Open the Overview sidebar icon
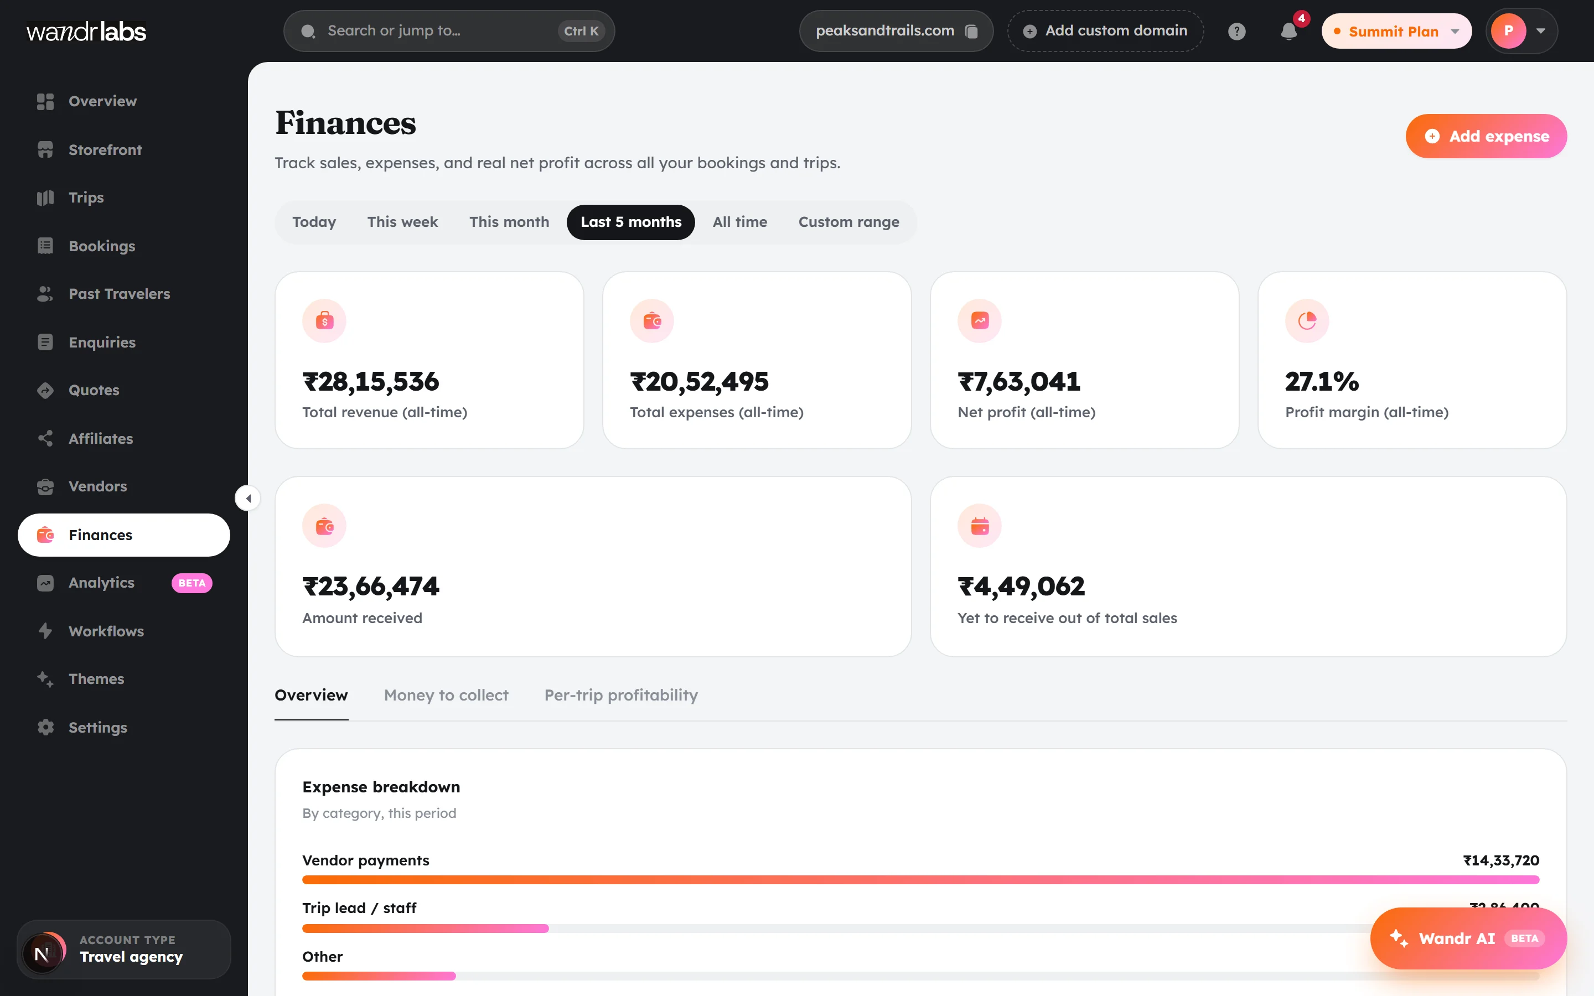Image resolution: width=1594 pixels, height=996 pixels. point(45,101)
